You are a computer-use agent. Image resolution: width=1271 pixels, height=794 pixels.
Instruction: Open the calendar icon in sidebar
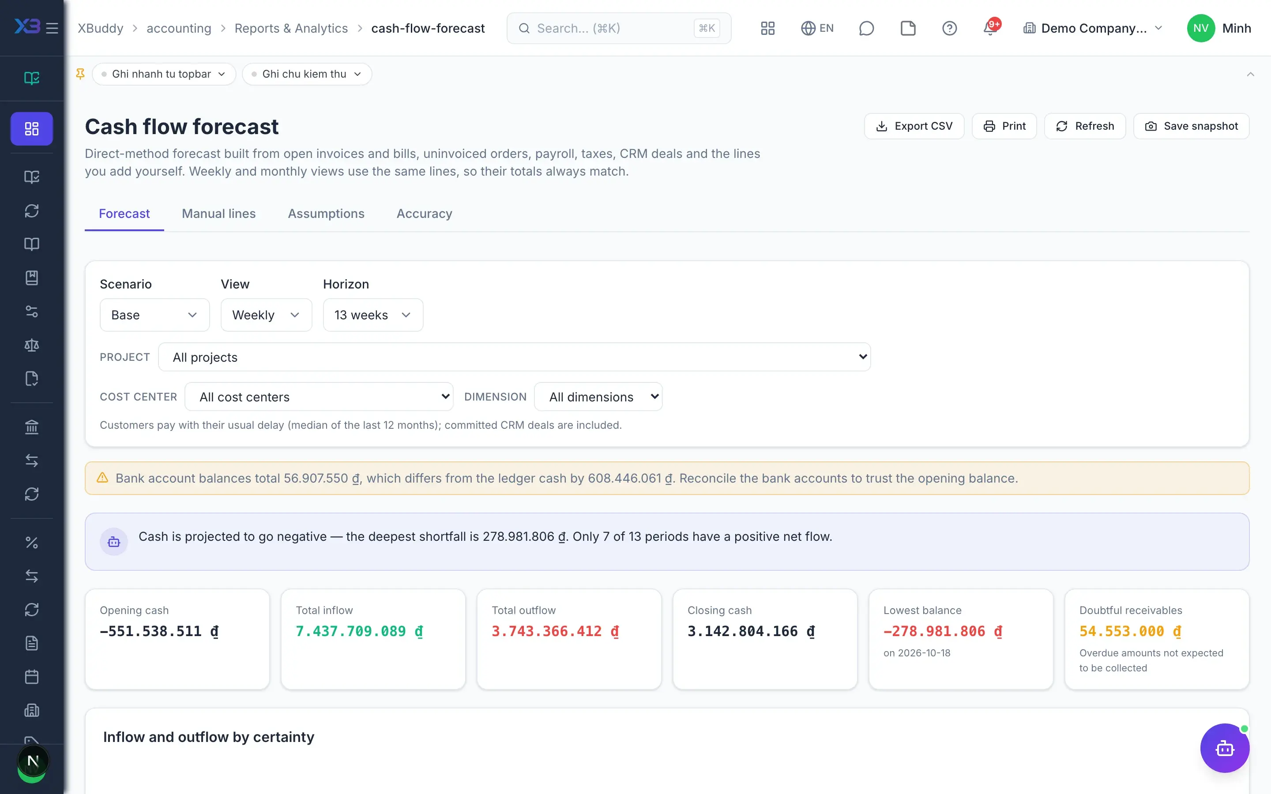pyautogui.click(x=31, y=677)
